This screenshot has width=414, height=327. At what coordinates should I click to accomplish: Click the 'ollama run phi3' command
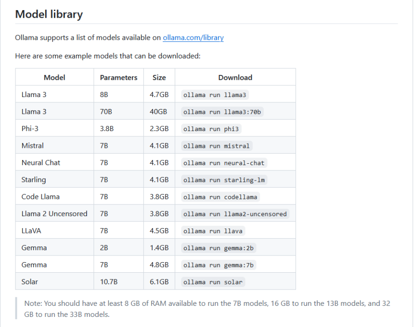tap(211, 129)
